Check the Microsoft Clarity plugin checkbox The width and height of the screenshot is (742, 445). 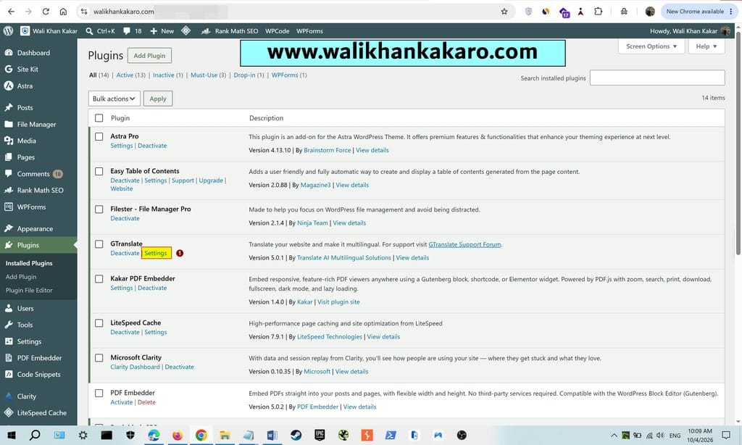pos(99,358)
